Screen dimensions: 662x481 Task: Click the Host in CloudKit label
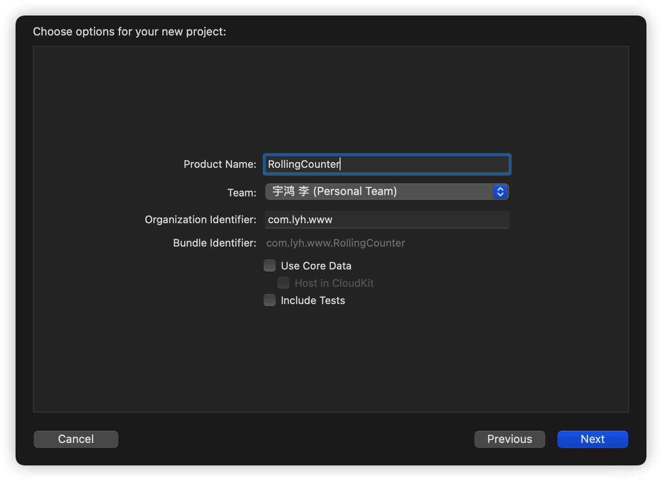[x=334, y=283]
